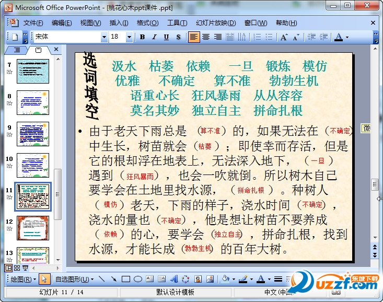The image size is (383, 302).
Task: Toggle numbered list formatting
Action: coord(257,37)
